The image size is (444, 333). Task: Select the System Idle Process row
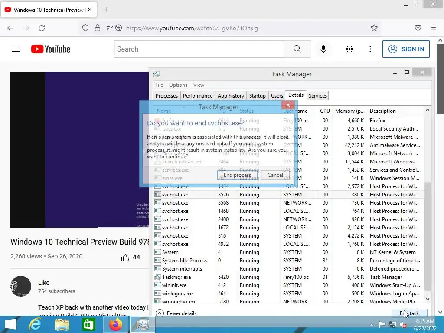point(289,261)
